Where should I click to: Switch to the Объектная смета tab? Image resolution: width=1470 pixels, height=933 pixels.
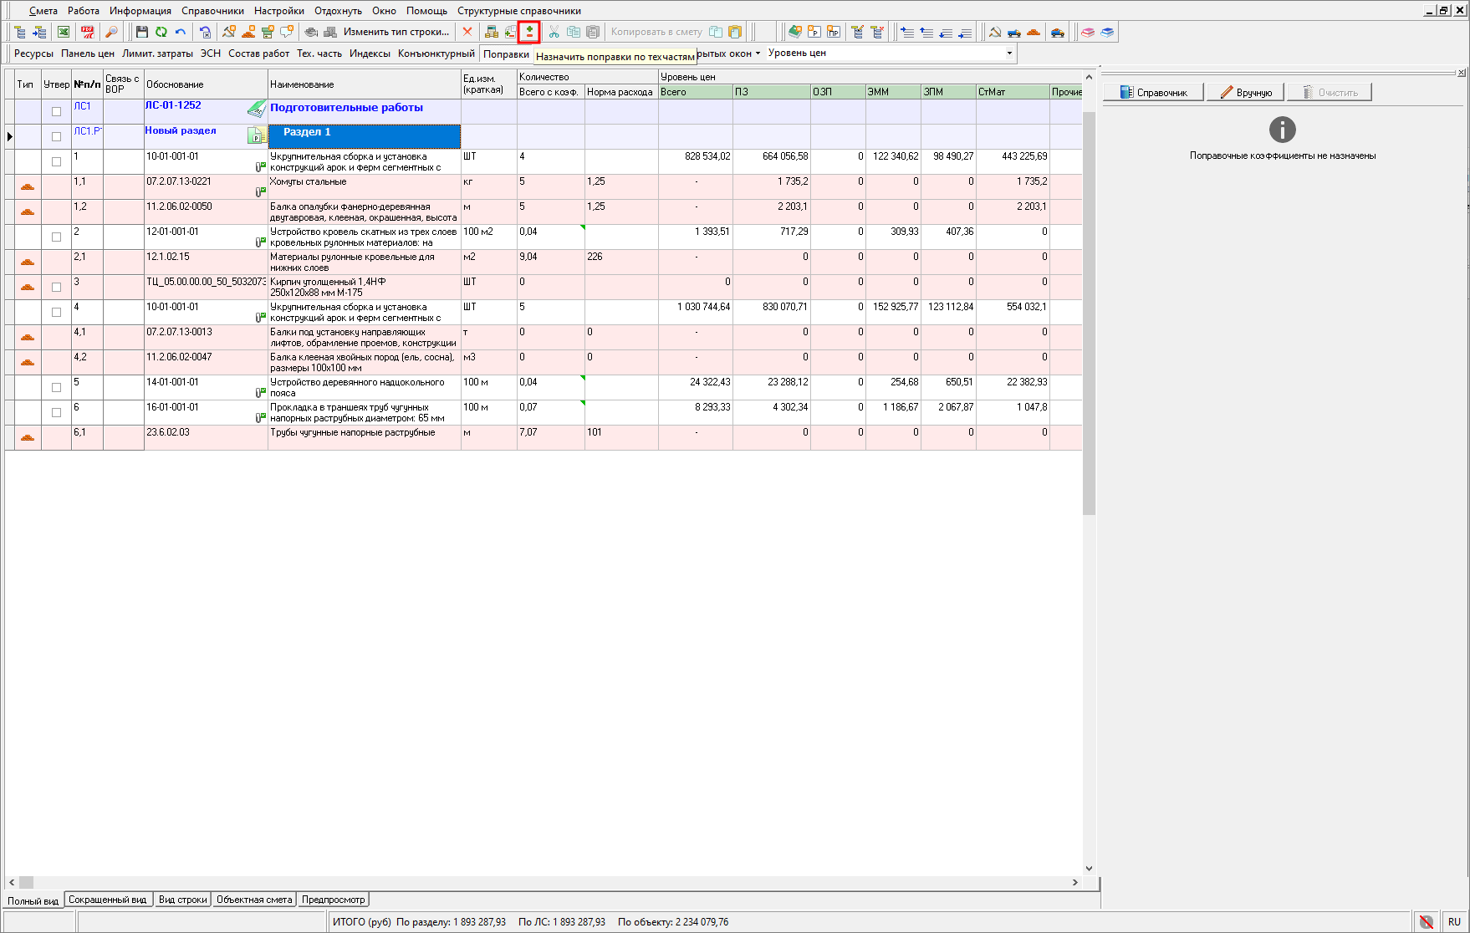(254, 900)
